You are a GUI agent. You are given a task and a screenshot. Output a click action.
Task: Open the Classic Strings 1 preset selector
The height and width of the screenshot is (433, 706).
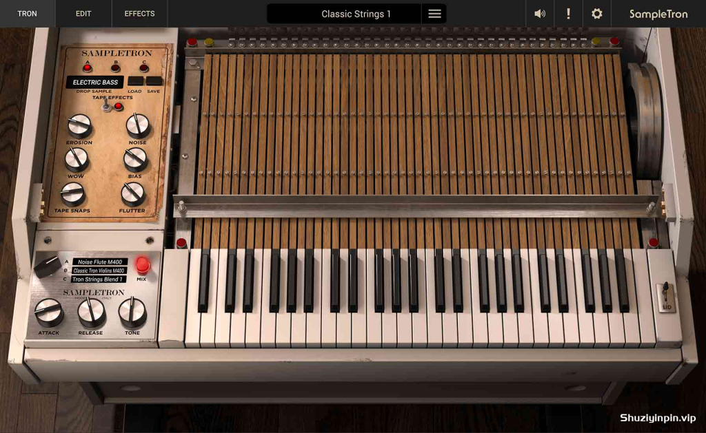coord(345,14)
